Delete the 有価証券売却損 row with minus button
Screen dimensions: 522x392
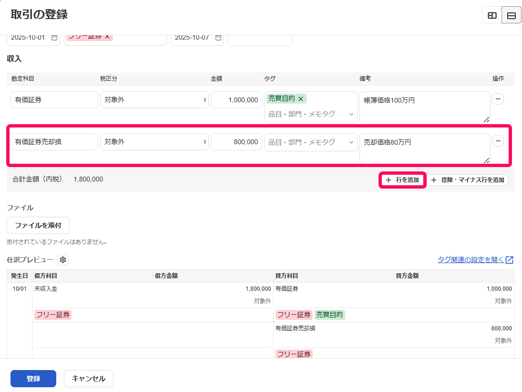pos(498,141)
